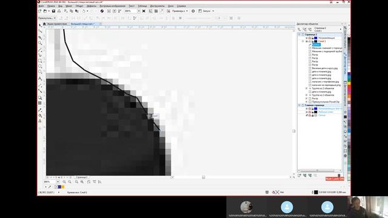Screen dimensions: 388x218
Task: Select Веселые дети в кругу.jpg in the tree
Action: [325, 68]
